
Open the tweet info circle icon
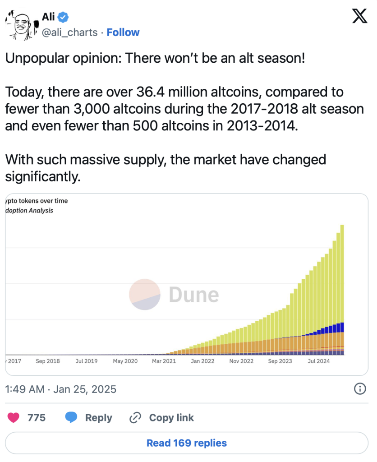360,389
